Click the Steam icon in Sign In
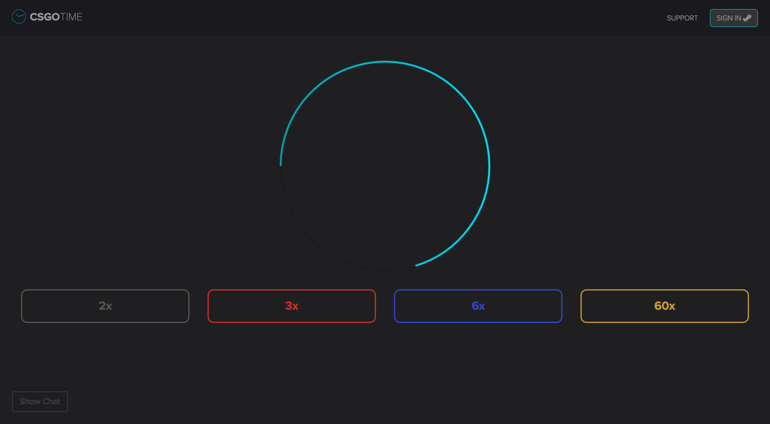Screen dimensions: 770x424 (747, 18)
